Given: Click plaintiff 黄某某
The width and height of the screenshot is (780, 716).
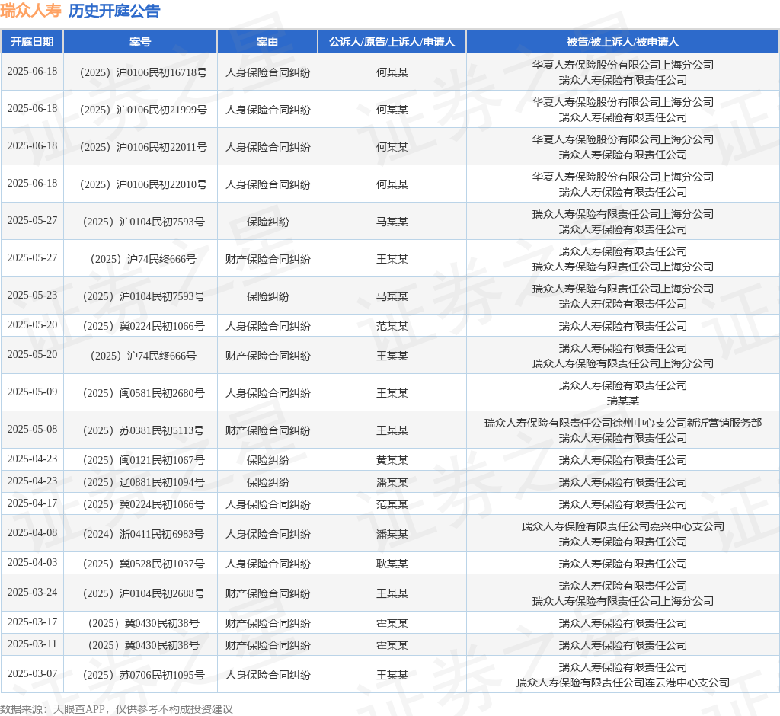Looking at the screenshot, I should coord(392,460).
